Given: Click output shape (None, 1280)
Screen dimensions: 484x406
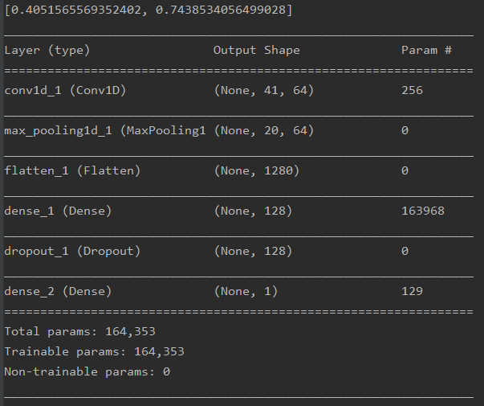Looking at the screenshot, I should (257, 171).
